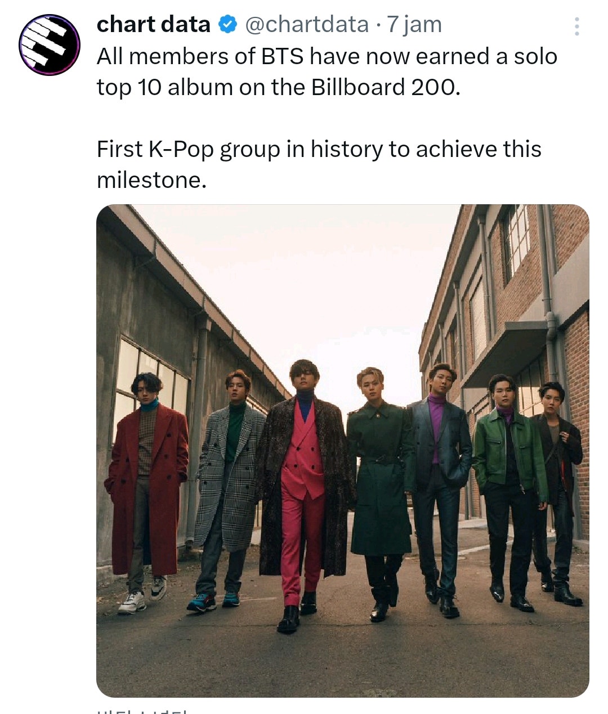Click the 7 jam timestamp link
This screenshot has height=714, width=608.
[413, 24]
